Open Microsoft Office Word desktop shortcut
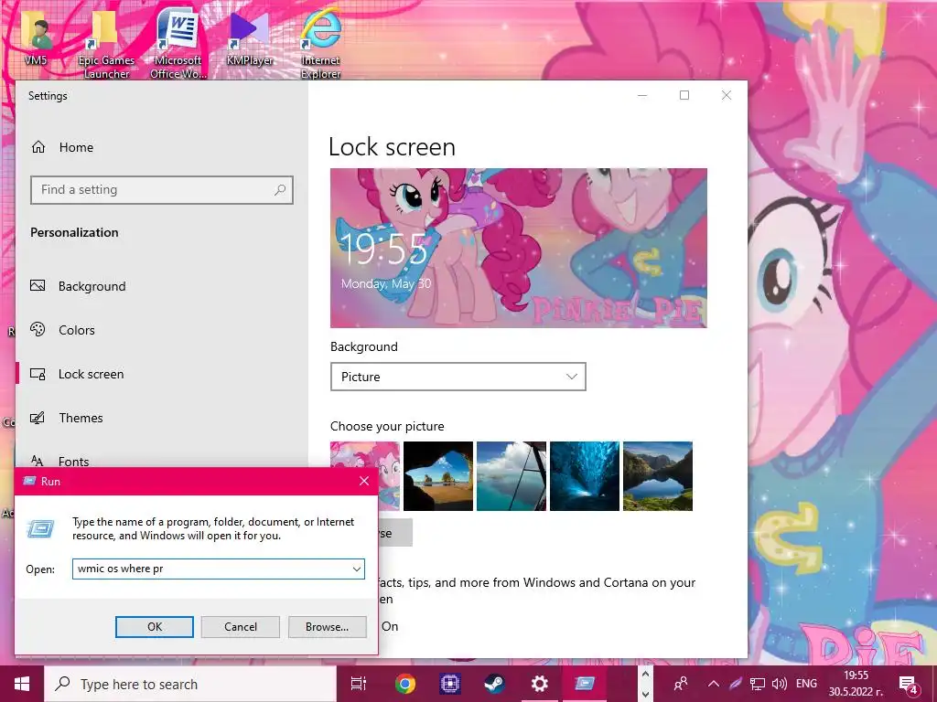 pyautogui.click(x=178, y=45)
